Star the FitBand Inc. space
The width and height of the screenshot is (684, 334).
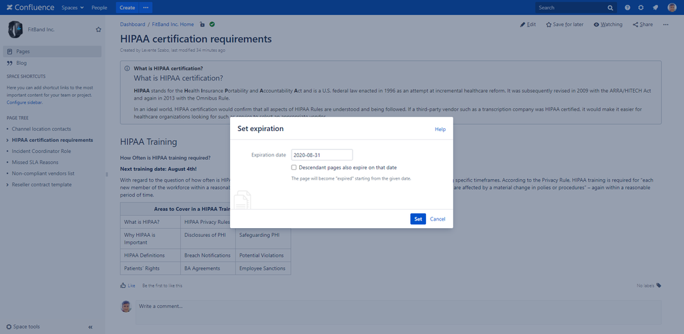(99, 29)
